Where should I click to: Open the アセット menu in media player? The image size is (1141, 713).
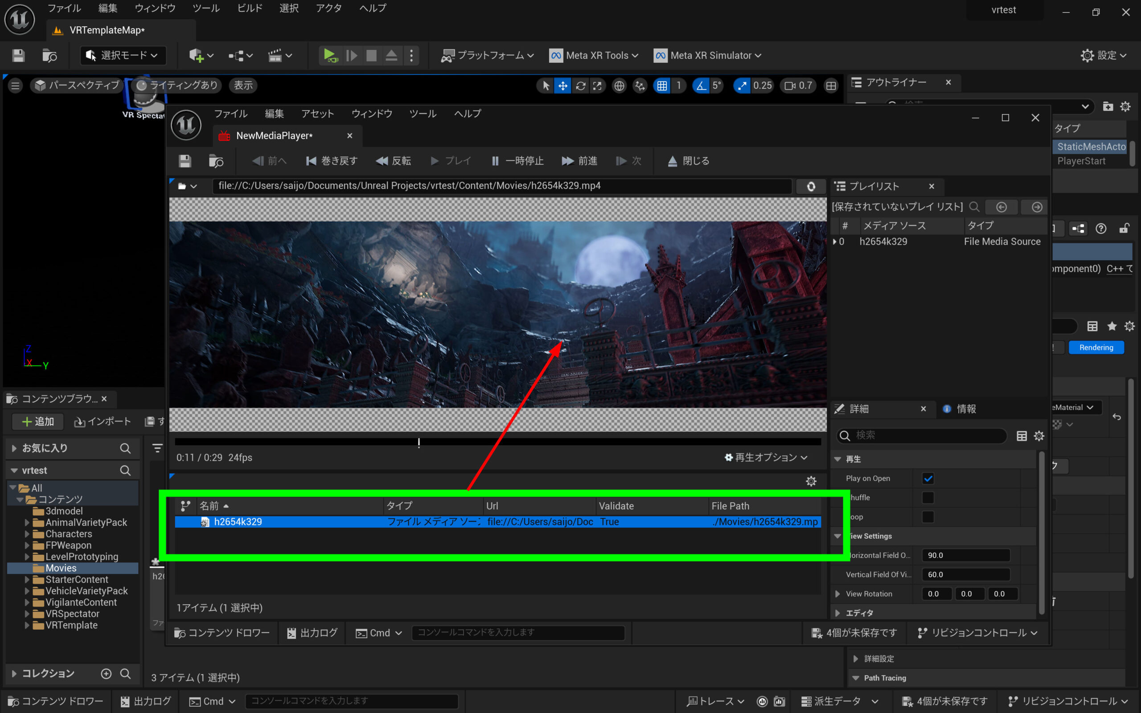coord(317,114)
